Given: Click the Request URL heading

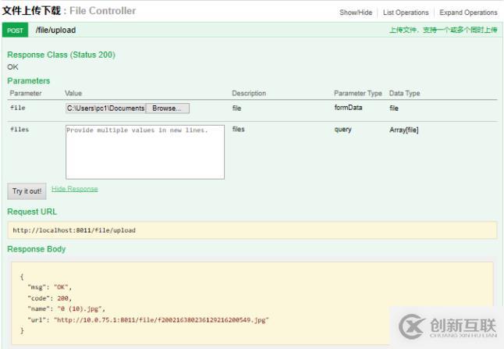Looking at the screenshot, I should (32, 212).
